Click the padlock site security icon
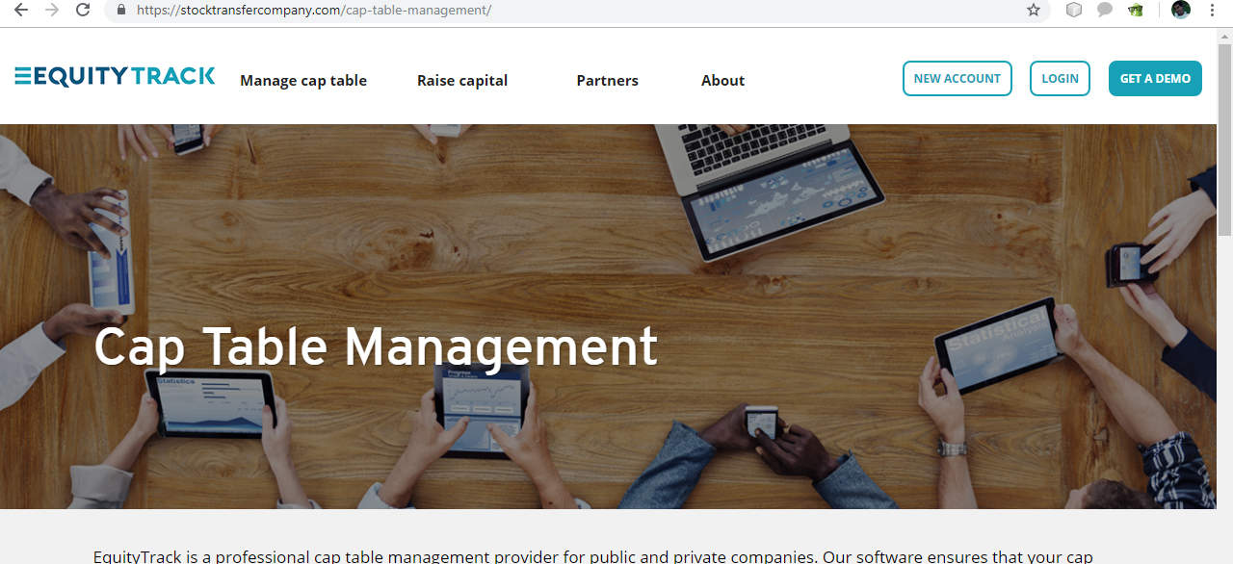Viewport: 1233px width, 564px height. [x=120, y=10]
